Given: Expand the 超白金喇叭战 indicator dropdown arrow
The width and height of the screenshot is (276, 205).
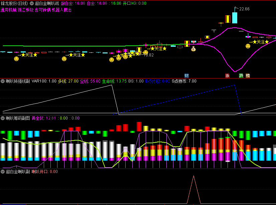Looking at the screenshot, I should point(32,3).
